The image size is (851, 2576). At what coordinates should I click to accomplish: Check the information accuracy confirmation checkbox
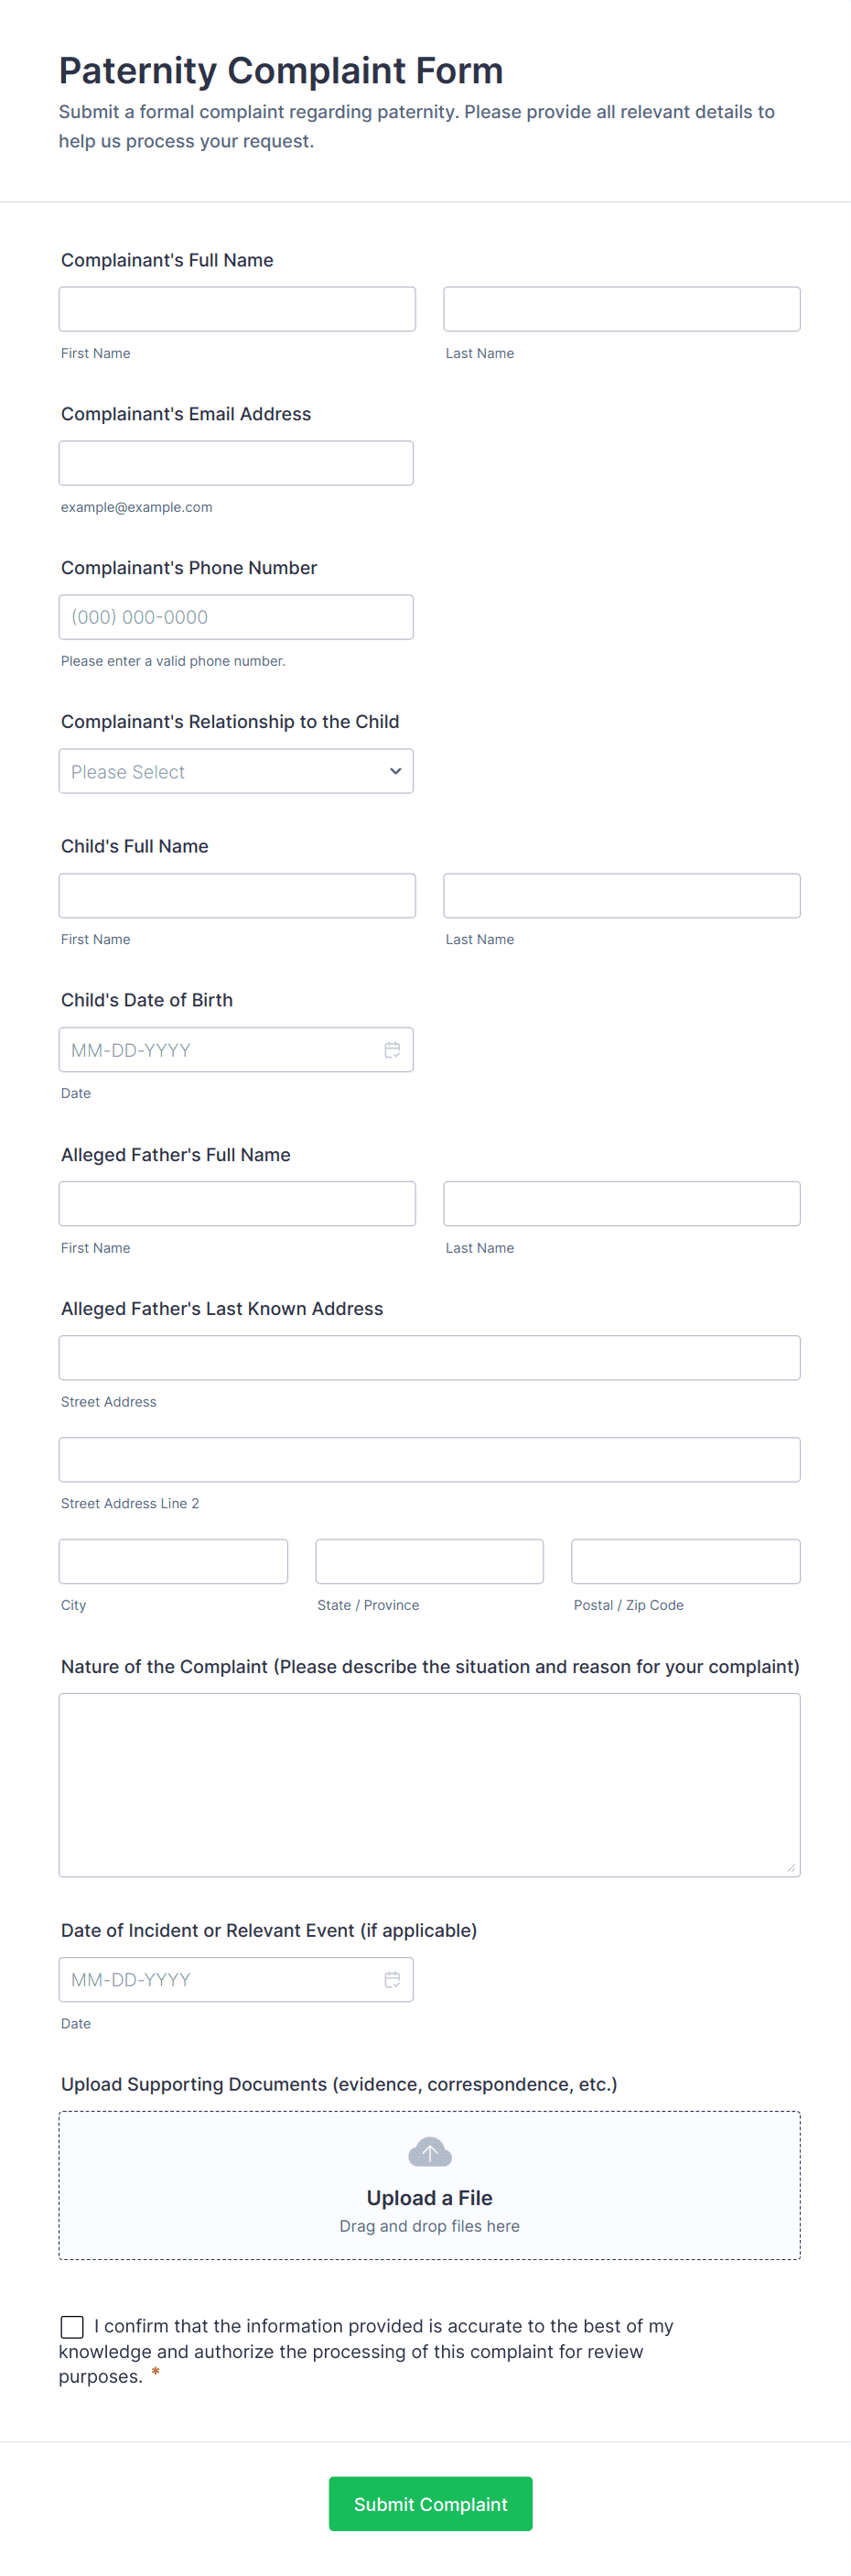click(72, 2327)
